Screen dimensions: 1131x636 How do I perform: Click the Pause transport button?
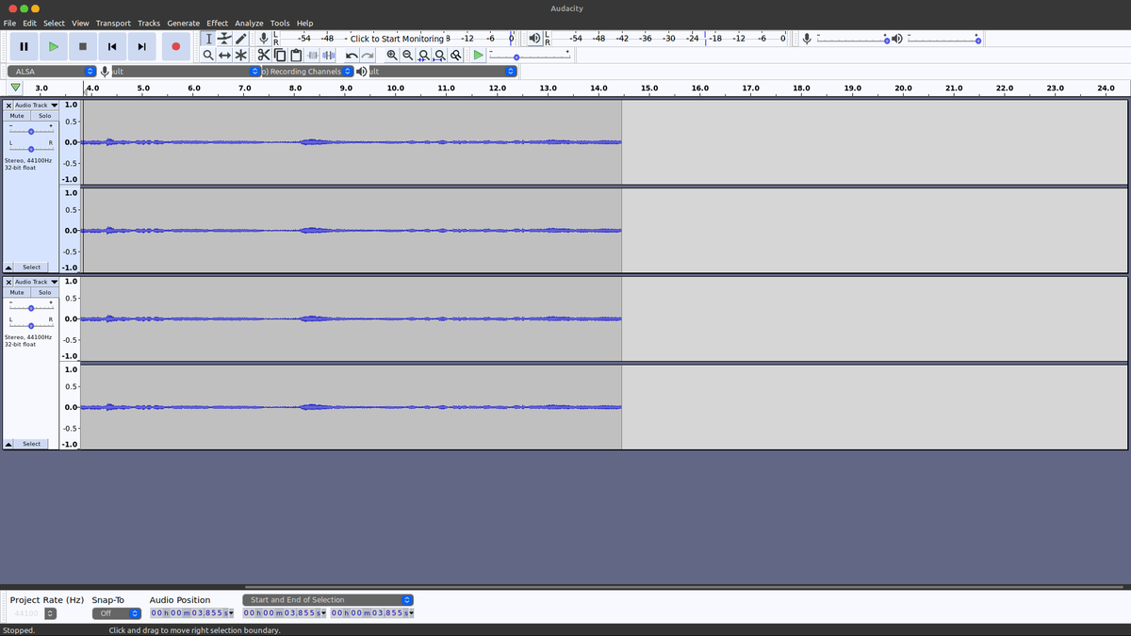24,46
